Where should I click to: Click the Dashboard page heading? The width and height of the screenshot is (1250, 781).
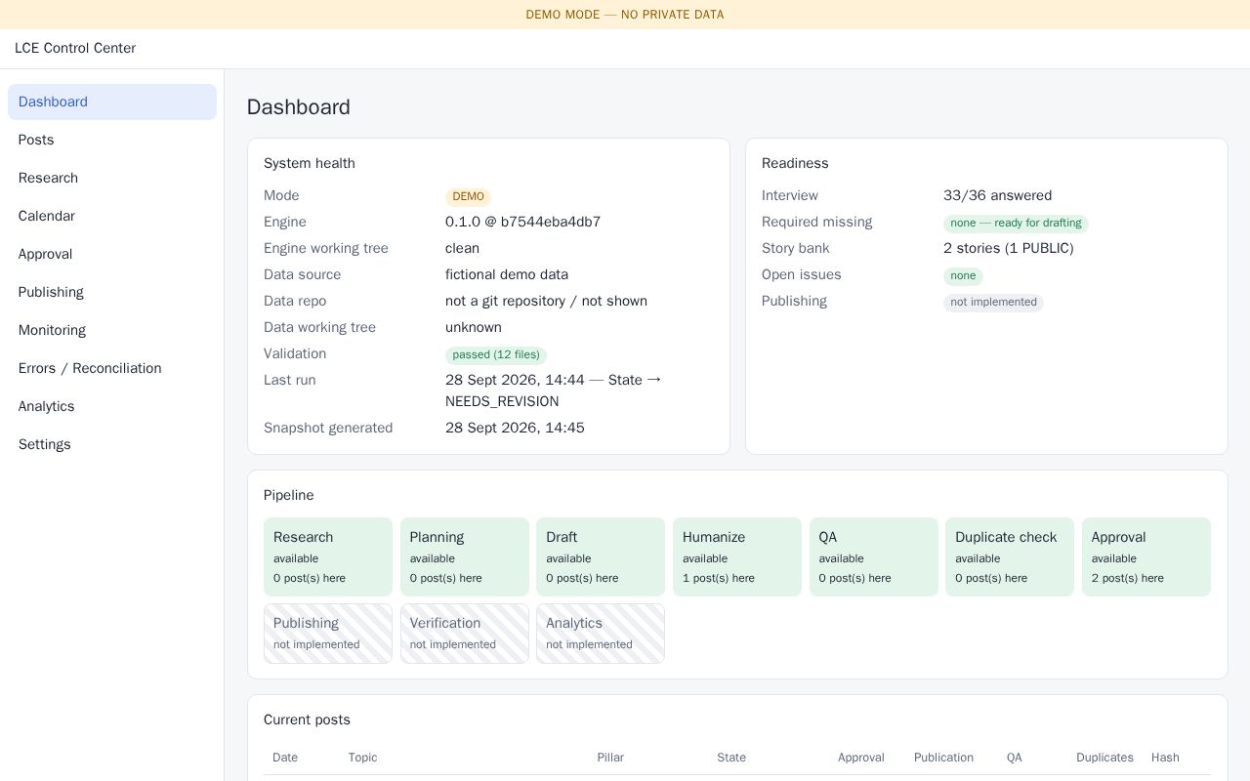point(299,107)
